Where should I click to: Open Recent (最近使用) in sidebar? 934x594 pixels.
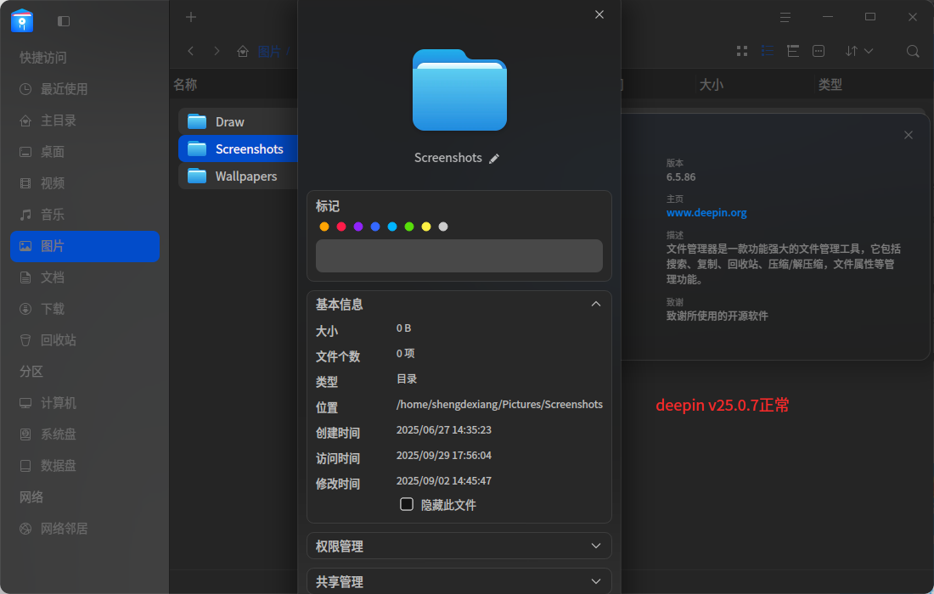click(x=85, y=89)
